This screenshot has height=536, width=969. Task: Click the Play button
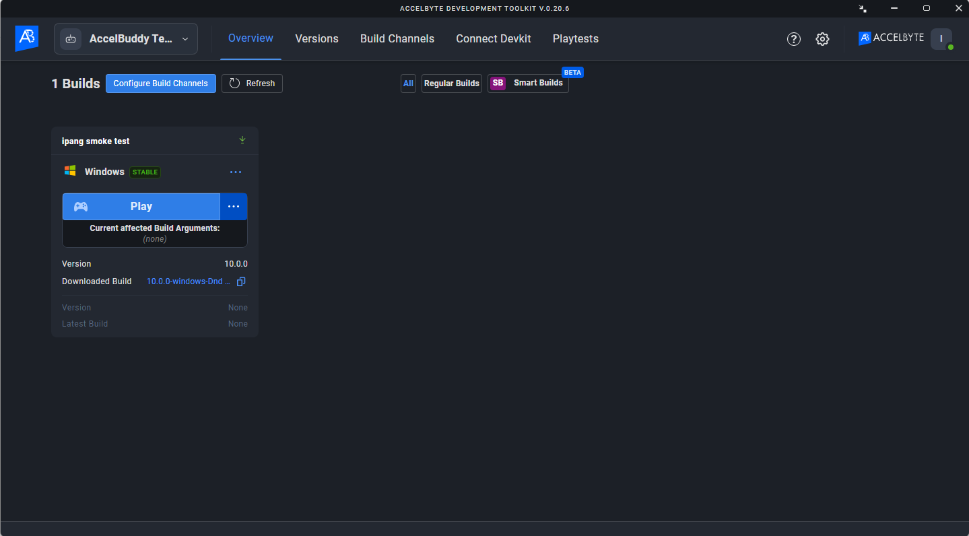[141, 207]
